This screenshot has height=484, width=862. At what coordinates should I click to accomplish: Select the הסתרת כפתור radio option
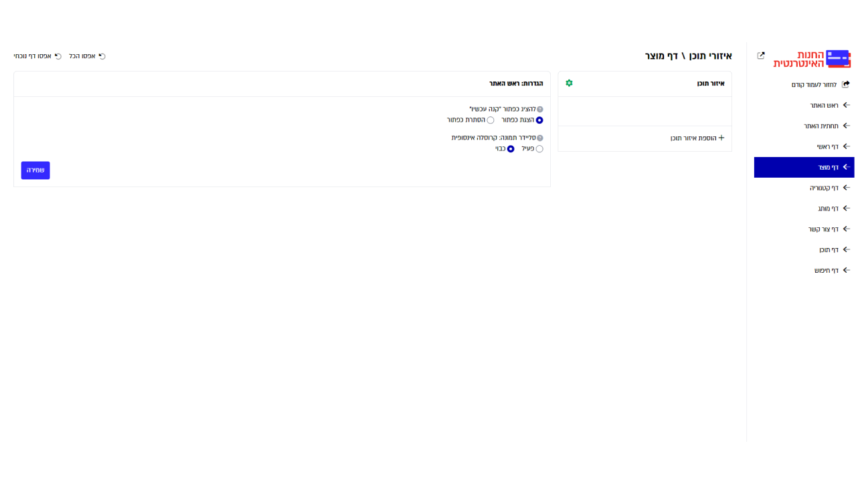[x=491, y=120]
